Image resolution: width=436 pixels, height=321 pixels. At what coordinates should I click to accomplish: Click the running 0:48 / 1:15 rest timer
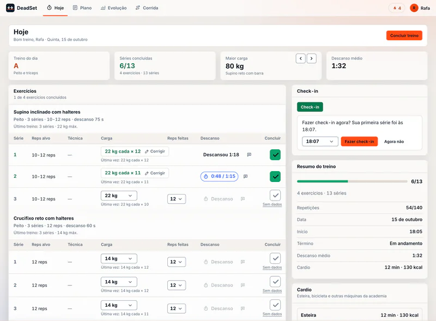(220, 177)
